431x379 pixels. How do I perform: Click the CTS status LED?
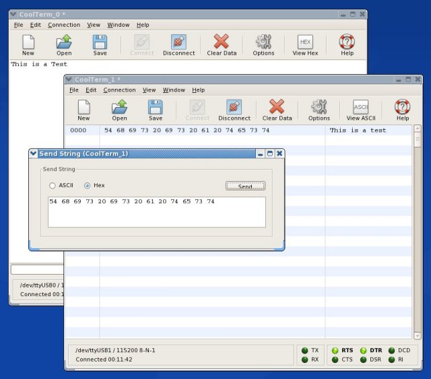tap(335, 359)
